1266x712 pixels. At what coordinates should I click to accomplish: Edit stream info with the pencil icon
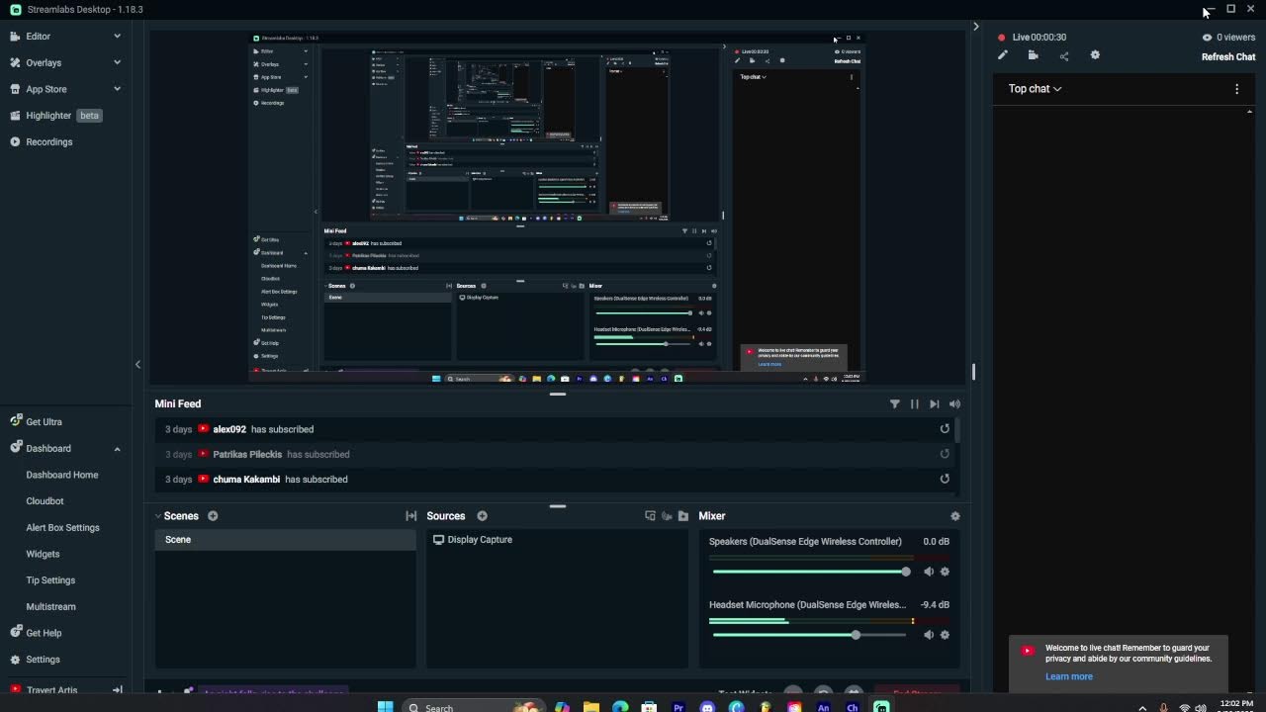[x=1003, y=55]
